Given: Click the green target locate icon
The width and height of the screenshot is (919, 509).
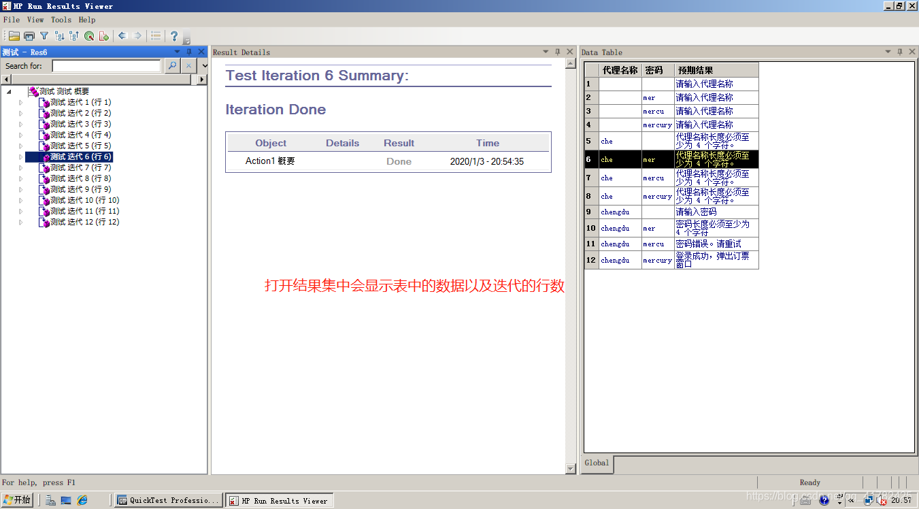Looking at the screenshot, I should point(89,36).
